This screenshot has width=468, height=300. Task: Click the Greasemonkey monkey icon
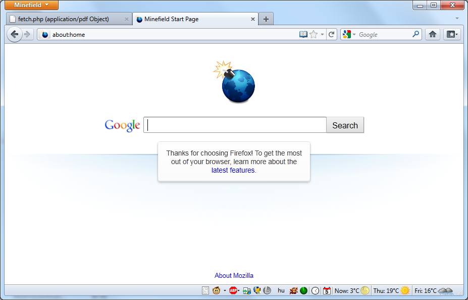217,290
